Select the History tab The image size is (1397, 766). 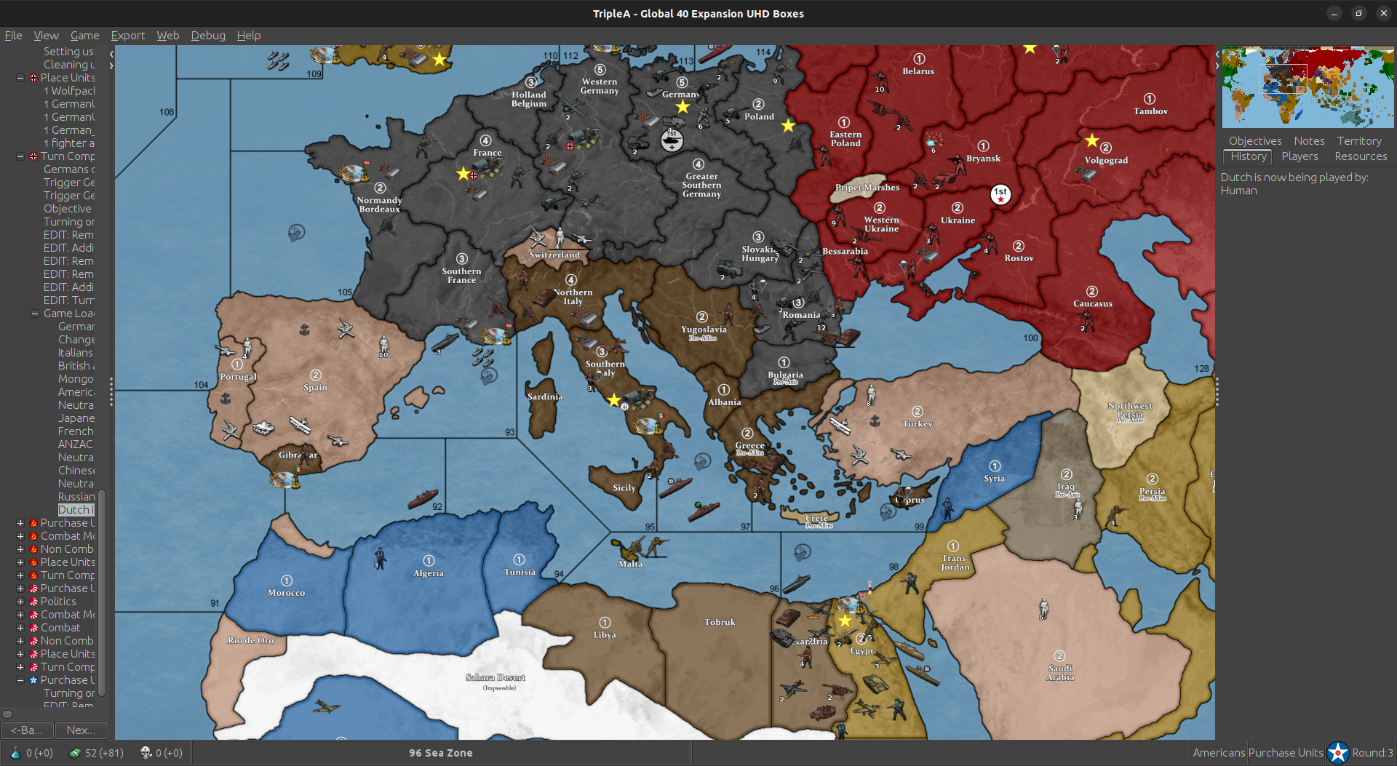(x=1249, y=156)
